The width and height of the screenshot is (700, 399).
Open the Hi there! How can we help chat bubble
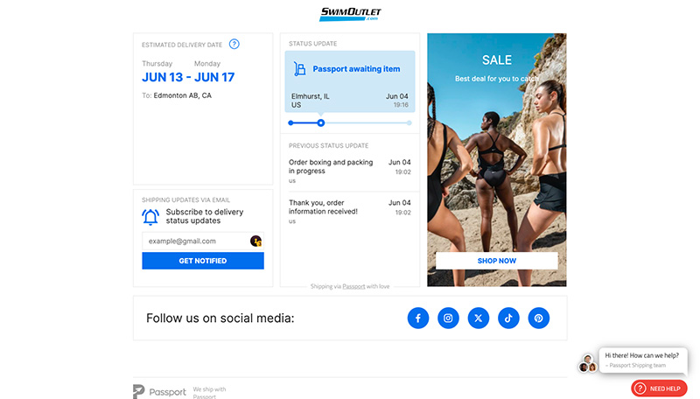click(x=643, y=360)
